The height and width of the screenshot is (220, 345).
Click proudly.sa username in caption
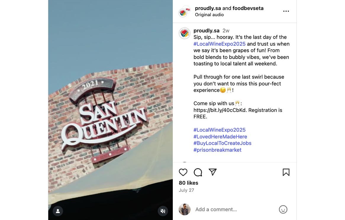tap(207, 30)
